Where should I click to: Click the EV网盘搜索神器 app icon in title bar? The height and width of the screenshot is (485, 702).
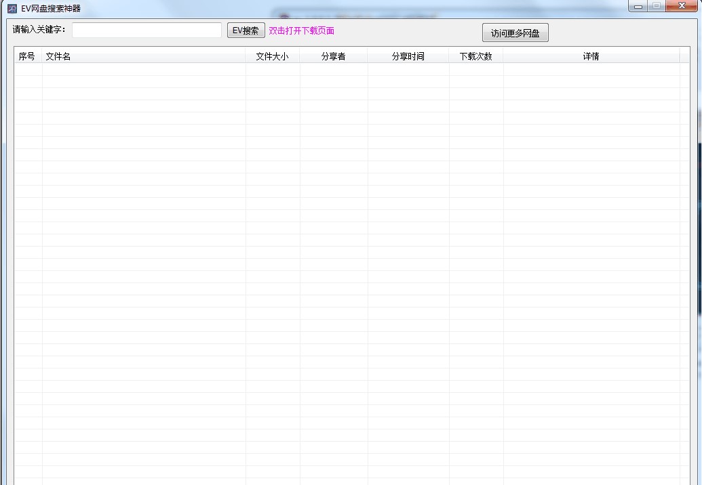pyautogui.click(x=12, y=9)
